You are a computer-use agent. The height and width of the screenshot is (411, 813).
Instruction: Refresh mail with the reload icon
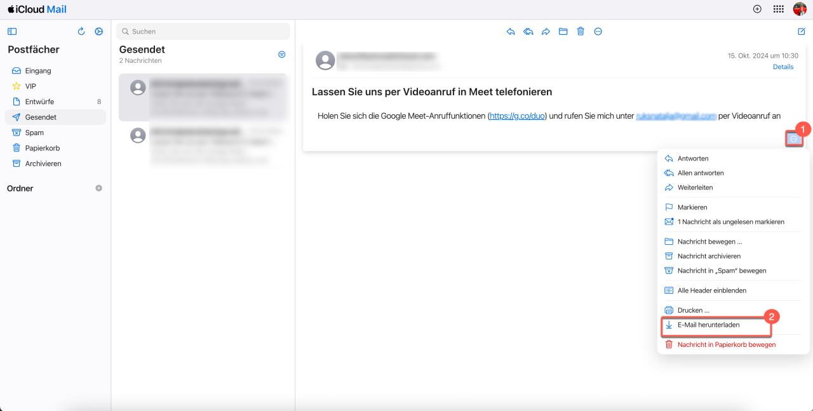tap(81, 31)
